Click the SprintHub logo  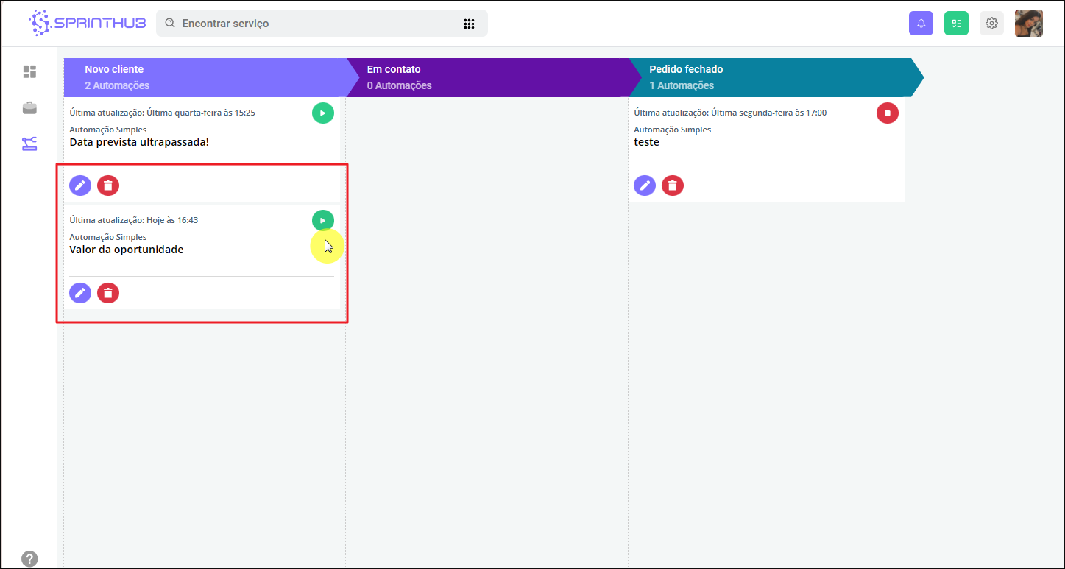pyautogui.click(x=87, y=24)
